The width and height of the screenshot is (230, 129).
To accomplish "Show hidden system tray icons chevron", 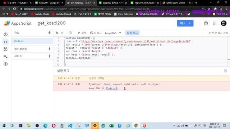I will point(174,126).
